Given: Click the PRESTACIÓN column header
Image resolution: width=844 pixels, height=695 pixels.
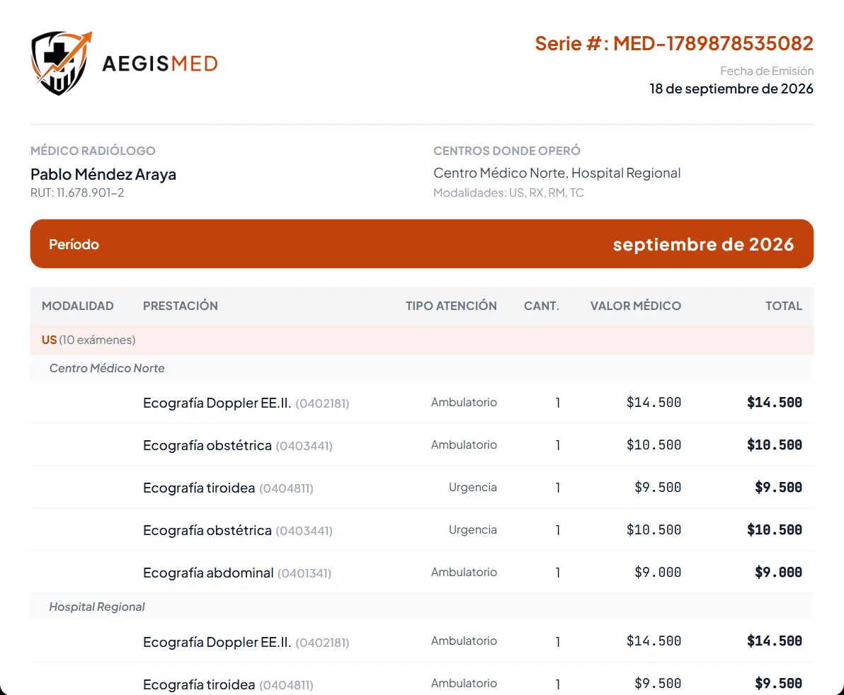Looking at the screenshot, I should (x=181, y=306).
